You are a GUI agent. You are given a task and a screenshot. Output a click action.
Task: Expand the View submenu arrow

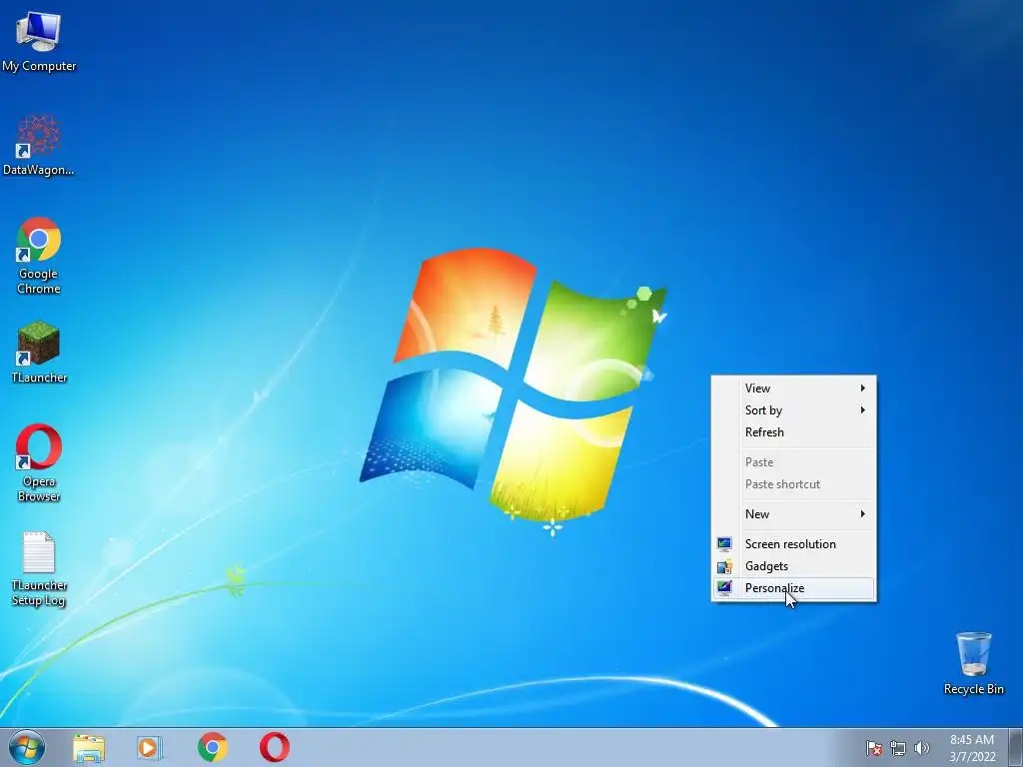[862, 388]
